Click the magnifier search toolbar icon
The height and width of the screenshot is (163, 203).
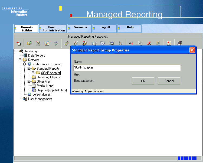point(47,43)
